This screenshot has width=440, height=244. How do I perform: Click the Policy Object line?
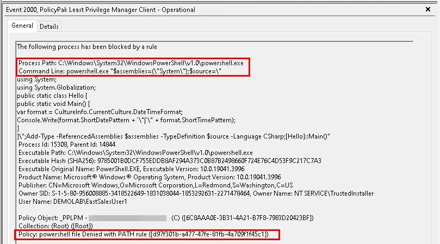(165, 218)
